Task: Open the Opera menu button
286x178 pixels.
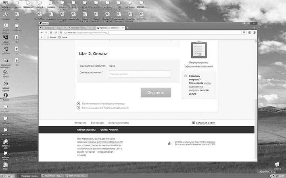Action: [44, 23]
